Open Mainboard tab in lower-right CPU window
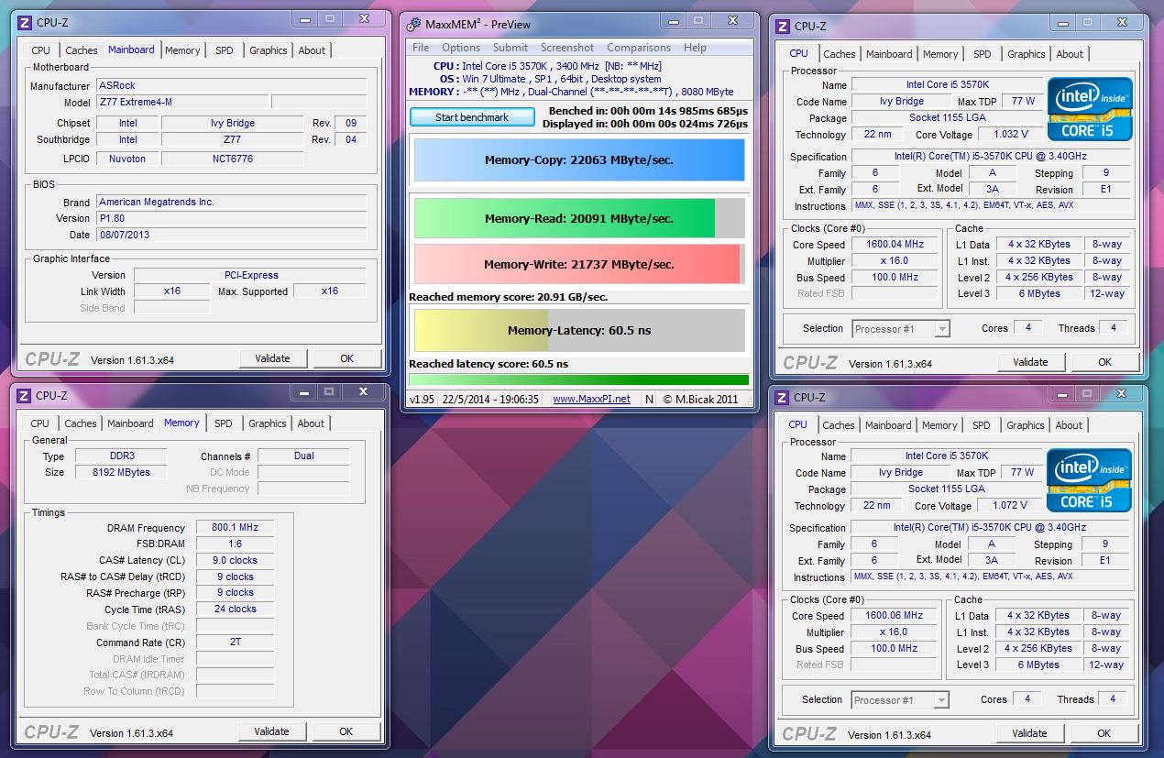Image resolution: width=1164 pixels, height=758 pixels. [888, 425]
